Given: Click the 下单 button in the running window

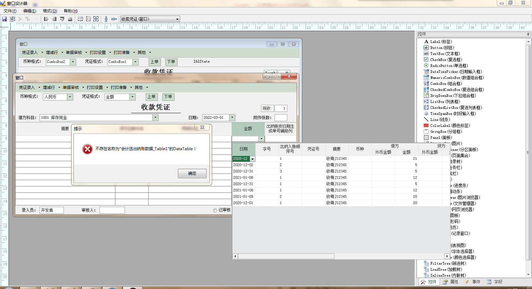Looking at the screenshot, I should [x=168, y=97].
